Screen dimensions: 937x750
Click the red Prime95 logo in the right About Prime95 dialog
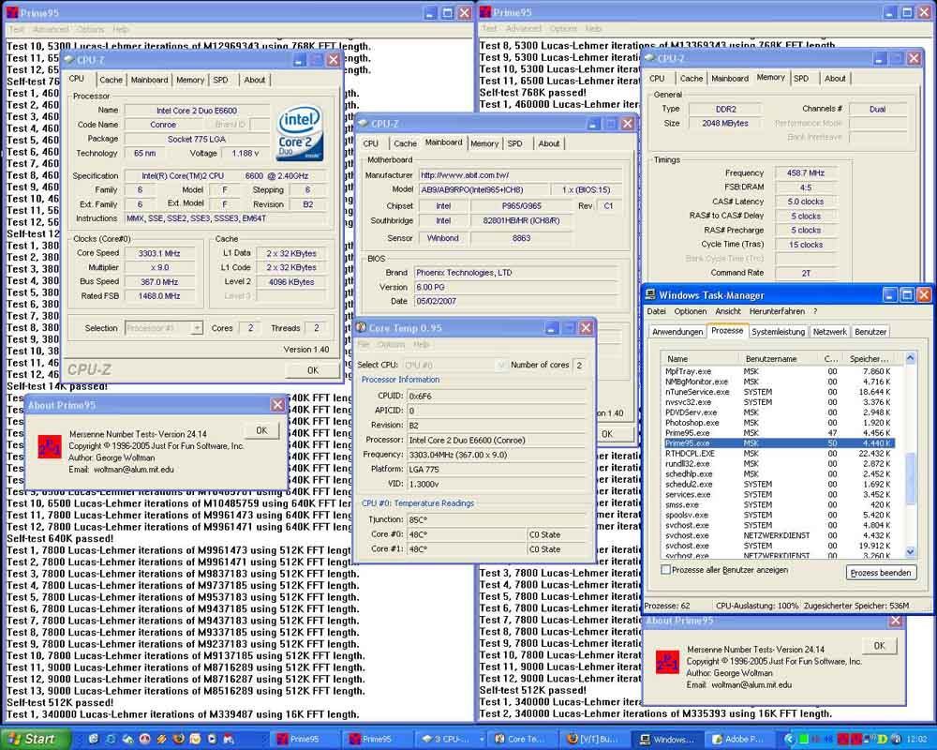[667, 662]
